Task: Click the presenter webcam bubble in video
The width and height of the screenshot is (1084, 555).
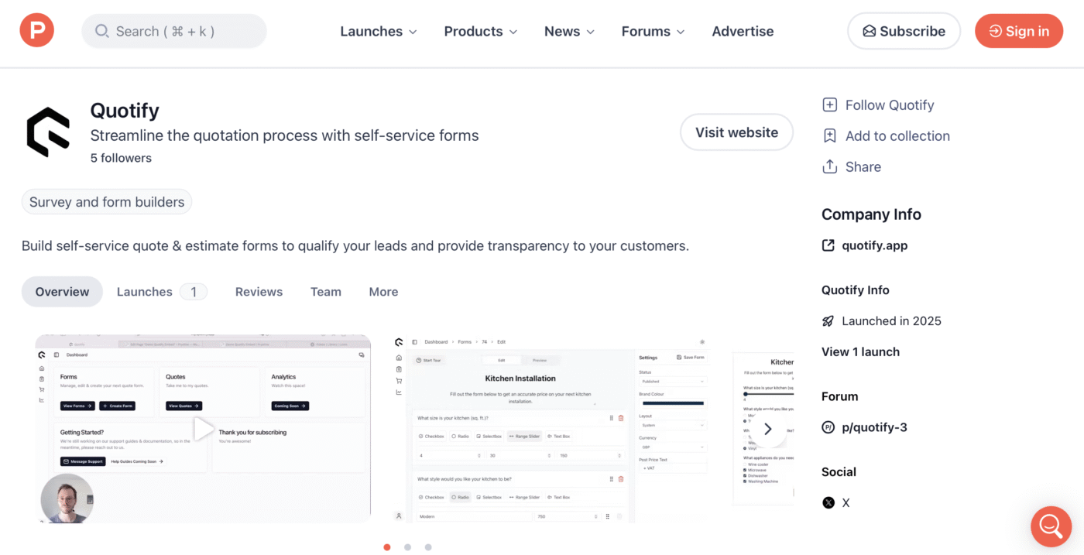Action: click(67, 498)
